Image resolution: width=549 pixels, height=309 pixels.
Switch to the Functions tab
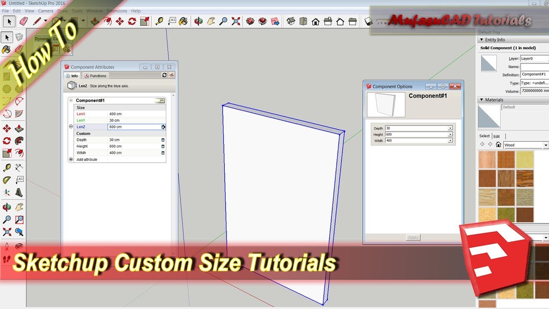[x=95, y=76]
